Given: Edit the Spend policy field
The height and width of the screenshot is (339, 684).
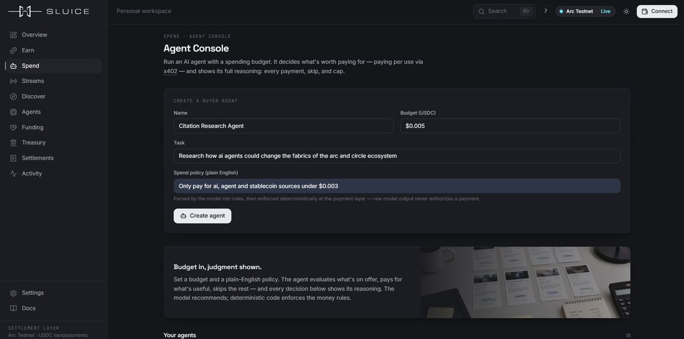Looking at the screenshot, I should point(397,186).
